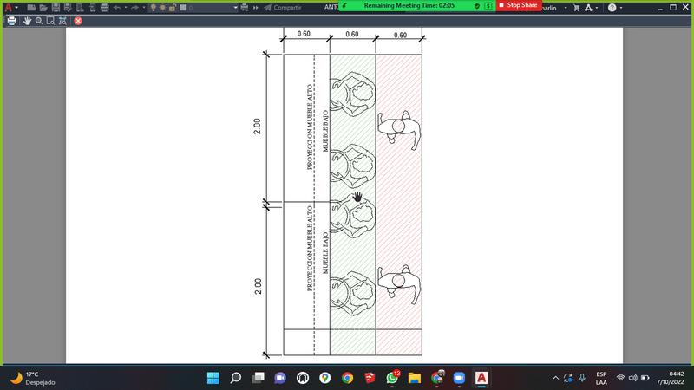Click the Zoom dollar upgrade icon
Viewport: 694px width, 390px height.
(488, 6)
